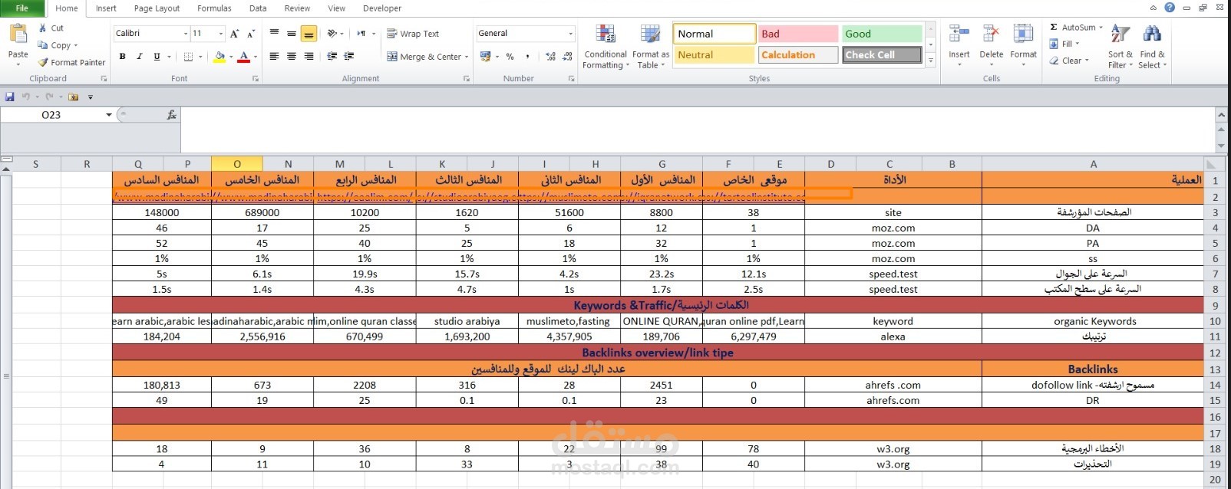Toggle Underline formatting
The width and height of the screenshot is (1231, 489).
pyautogui.click(x=157, y=57)
